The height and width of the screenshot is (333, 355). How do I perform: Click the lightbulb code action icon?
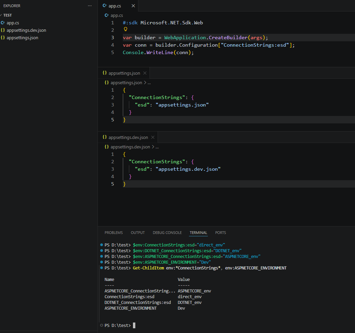point(126,29)
